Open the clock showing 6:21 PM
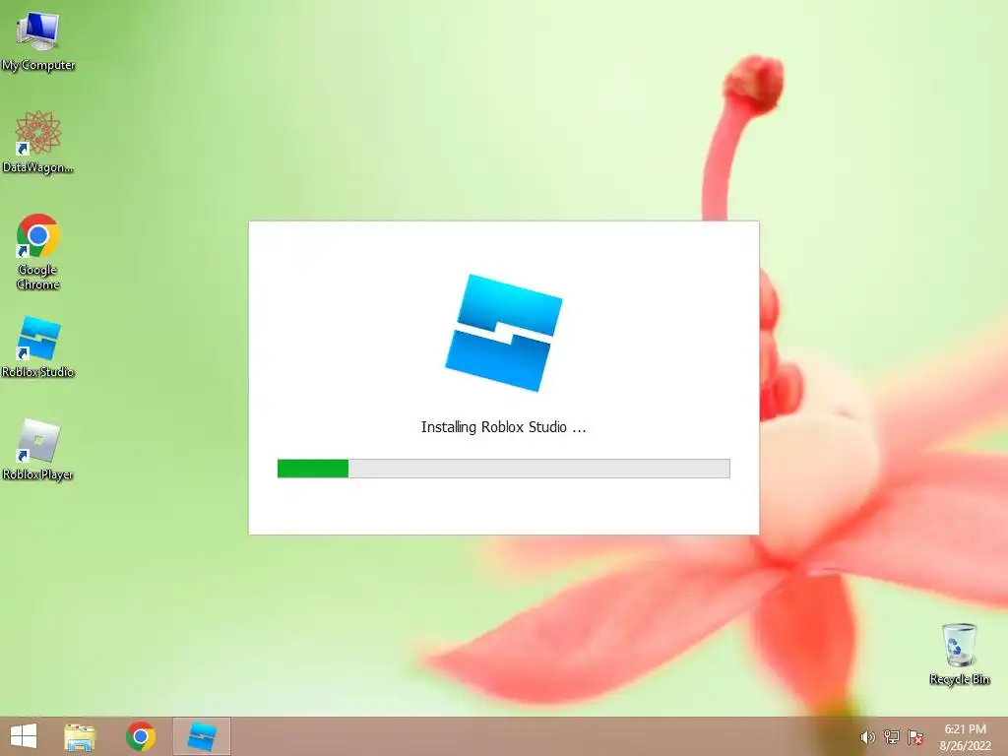Screen dimensions: 1008x756 (965, 737)
